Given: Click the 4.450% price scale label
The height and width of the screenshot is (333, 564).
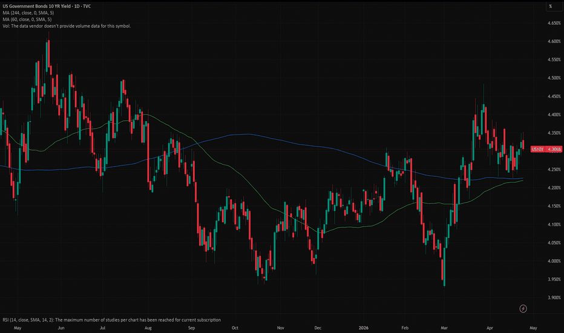Looking at the screenshot, I should coord(554,96).
